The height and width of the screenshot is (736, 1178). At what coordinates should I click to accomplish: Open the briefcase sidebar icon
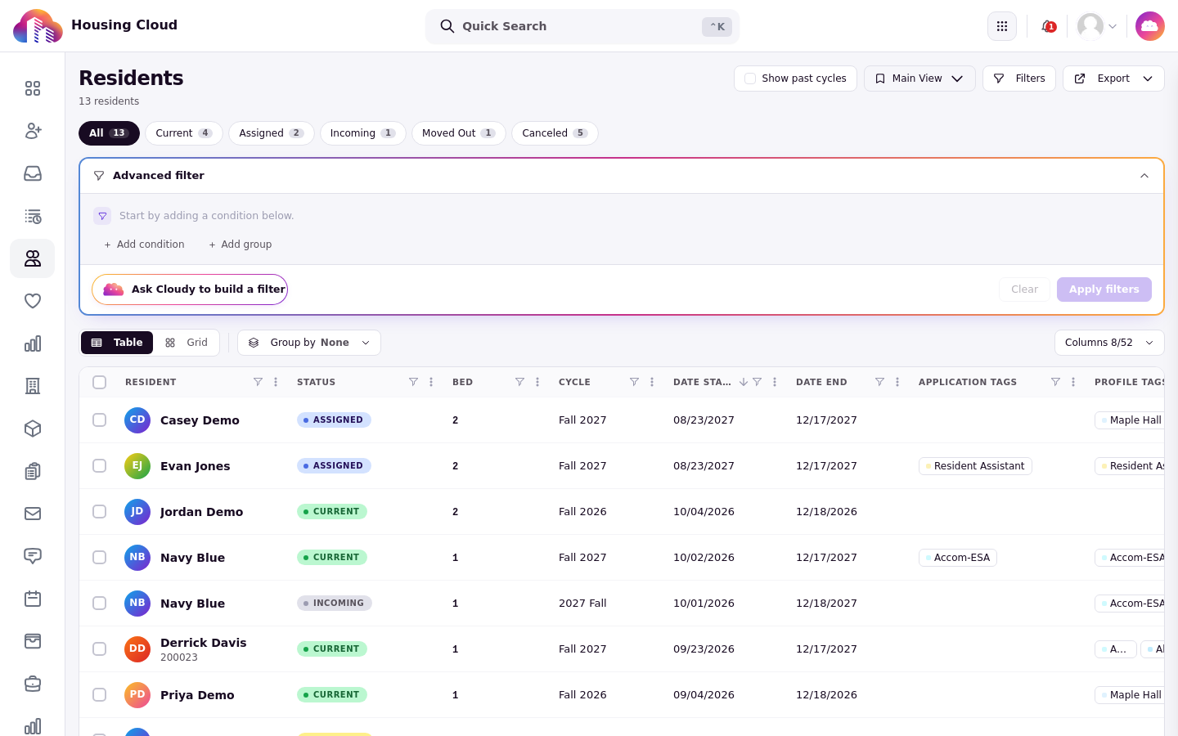pos(33,684)
